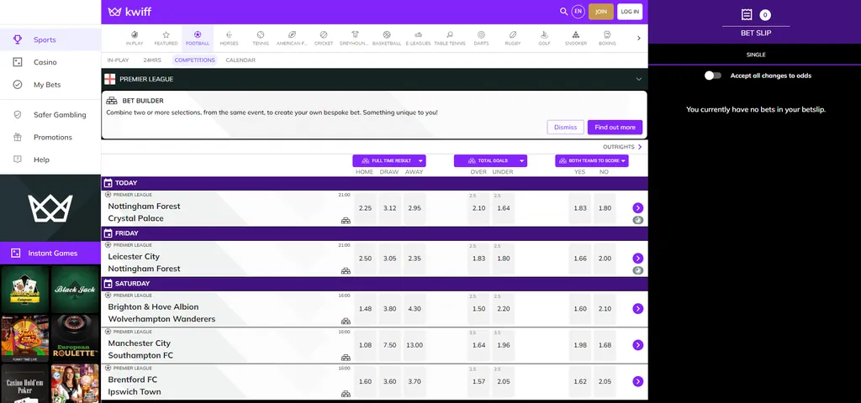Switch to the 24hrs sub-tab

pyautogui.click(x=152, y=60)
